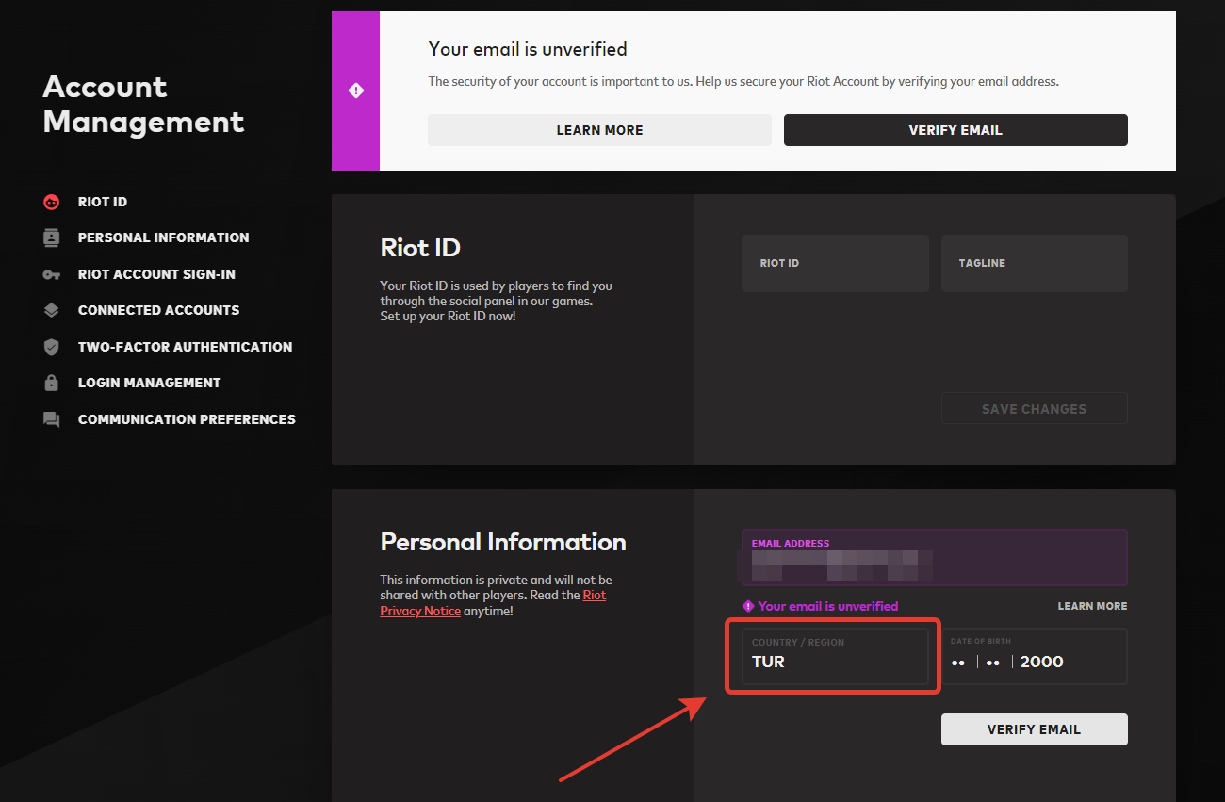Click the Email Address field
1225x802 pixels.
[x=935, y=558]
